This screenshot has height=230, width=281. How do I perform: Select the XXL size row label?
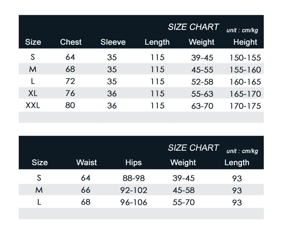pos(33,105)
